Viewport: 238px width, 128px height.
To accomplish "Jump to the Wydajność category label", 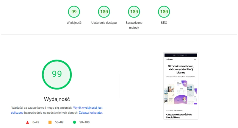I will [74, 23].
